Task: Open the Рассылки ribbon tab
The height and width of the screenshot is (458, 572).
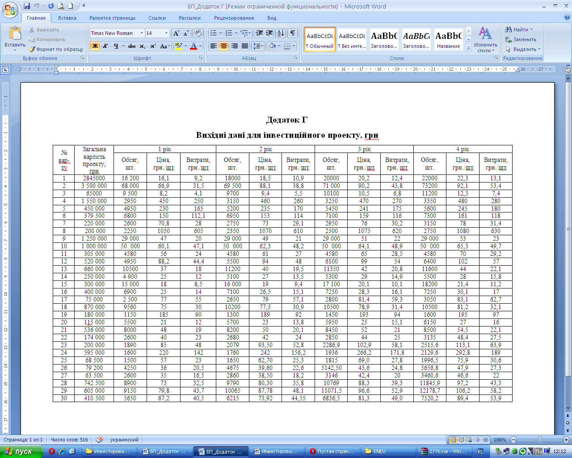Action: tap(189, 18)
